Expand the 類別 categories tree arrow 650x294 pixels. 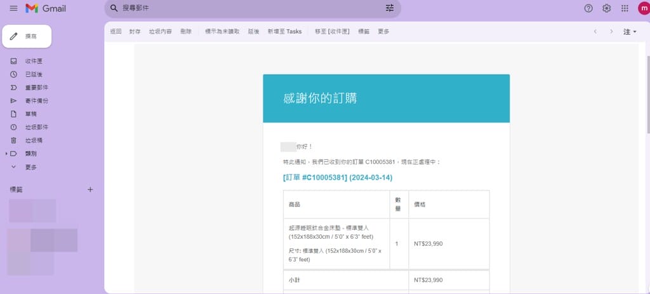coord(6,154)
